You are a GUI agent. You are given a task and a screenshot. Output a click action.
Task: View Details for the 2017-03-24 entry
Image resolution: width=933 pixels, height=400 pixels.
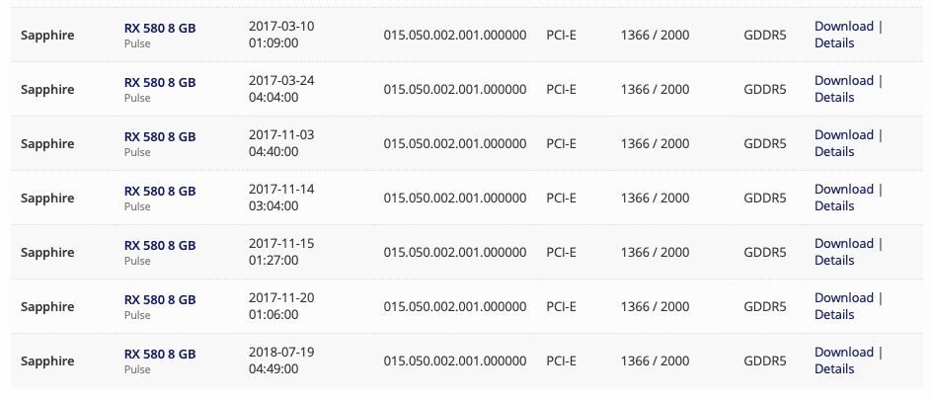834,98
